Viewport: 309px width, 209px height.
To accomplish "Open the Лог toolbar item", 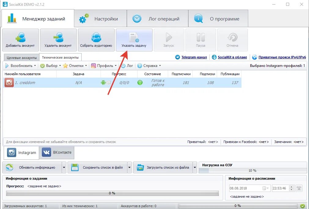I will 127,66.
